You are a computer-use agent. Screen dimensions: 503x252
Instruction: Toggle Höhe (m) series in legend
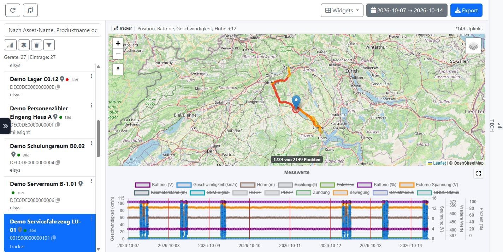[x=258, y=185]
